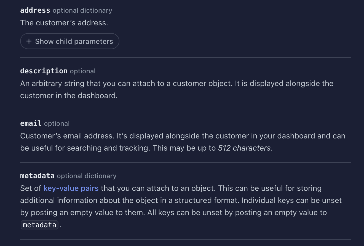The width and height of the screenshot is (364, 246).
Task: Click the plus icon beside Show child parameters
Action: pos(28,41)
